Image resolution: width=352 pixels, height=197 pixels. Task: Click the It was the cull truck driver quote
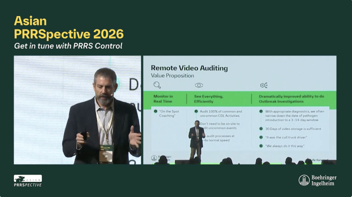point(286,137)
